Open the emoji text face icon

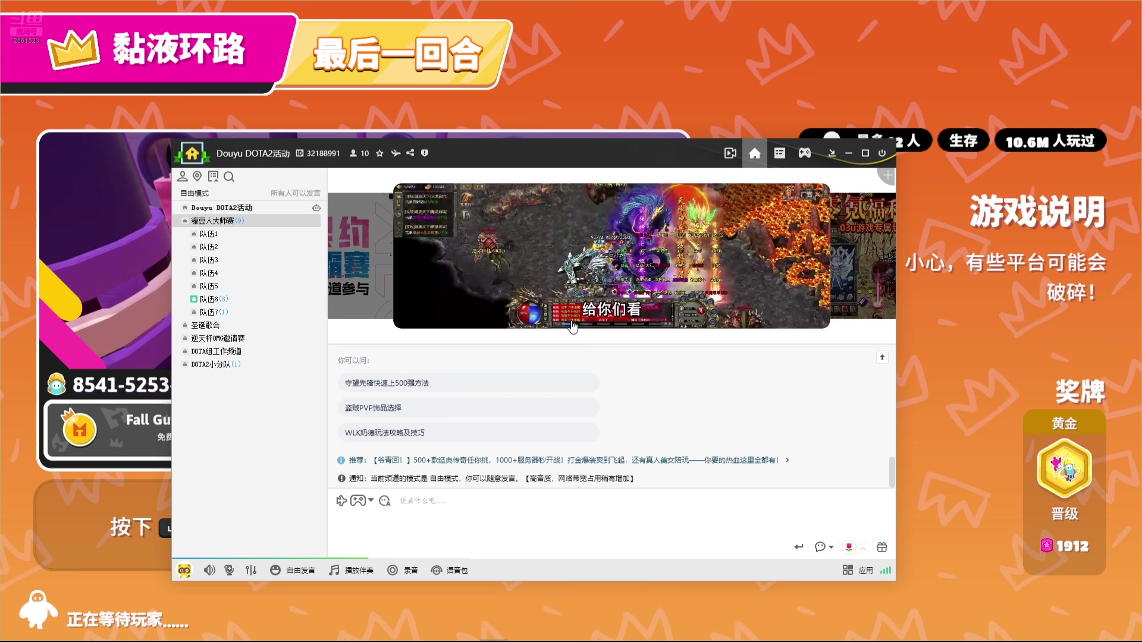(x=385, y=501)
